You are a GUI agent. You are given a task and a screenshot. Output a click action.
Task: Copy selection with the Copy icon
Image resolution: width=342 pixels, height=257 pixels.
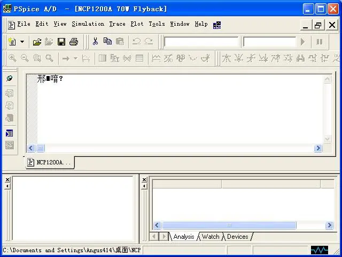(107, 41)
